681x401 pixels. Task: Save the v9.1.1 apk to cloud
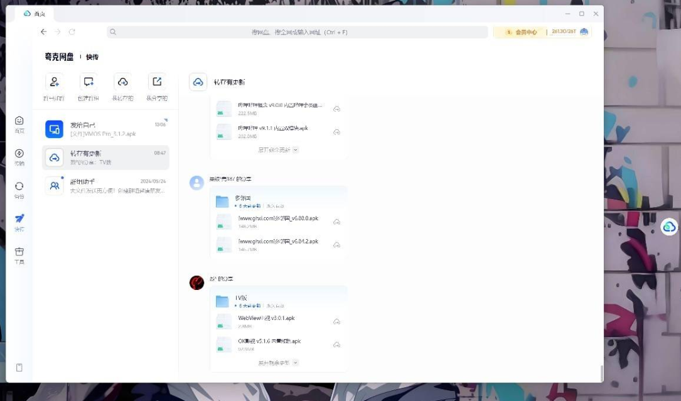(336, 132)
